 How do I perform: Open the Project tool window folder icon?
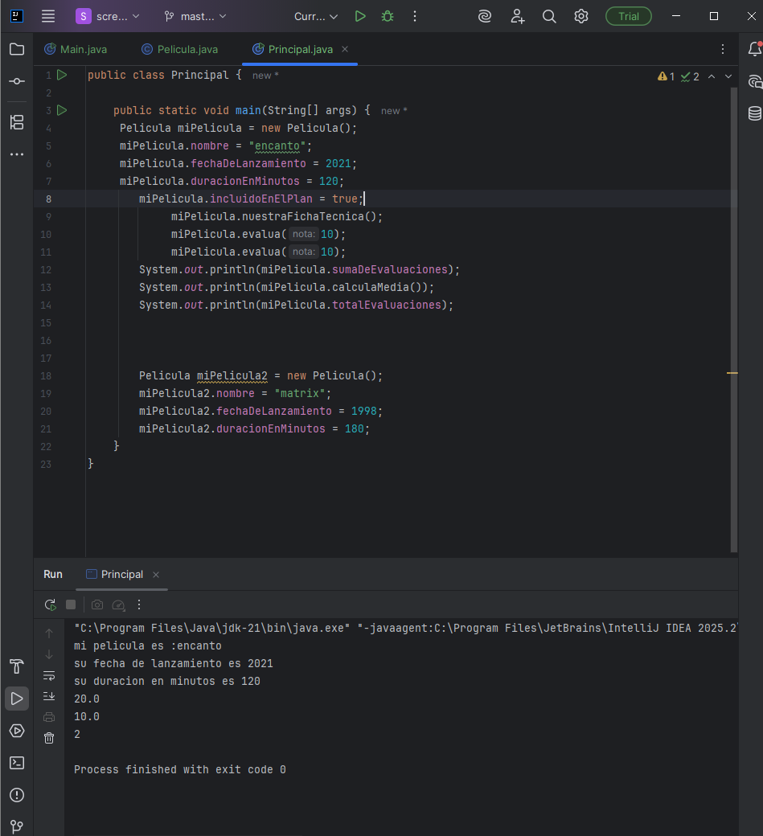[x=17, y=49]
